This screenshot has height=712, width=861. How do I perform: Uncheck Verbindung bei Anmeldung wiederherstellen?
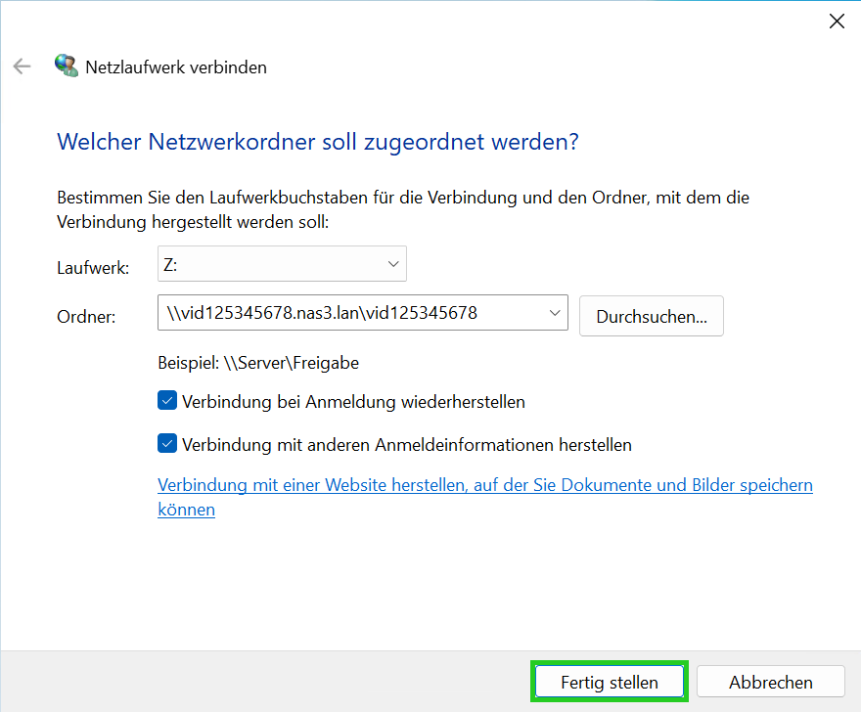click(x=166, y=400)
